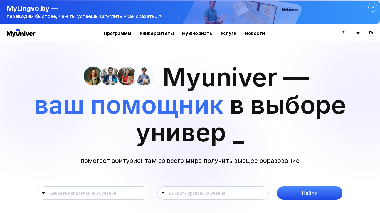Open favorites via the star icon

358,33
